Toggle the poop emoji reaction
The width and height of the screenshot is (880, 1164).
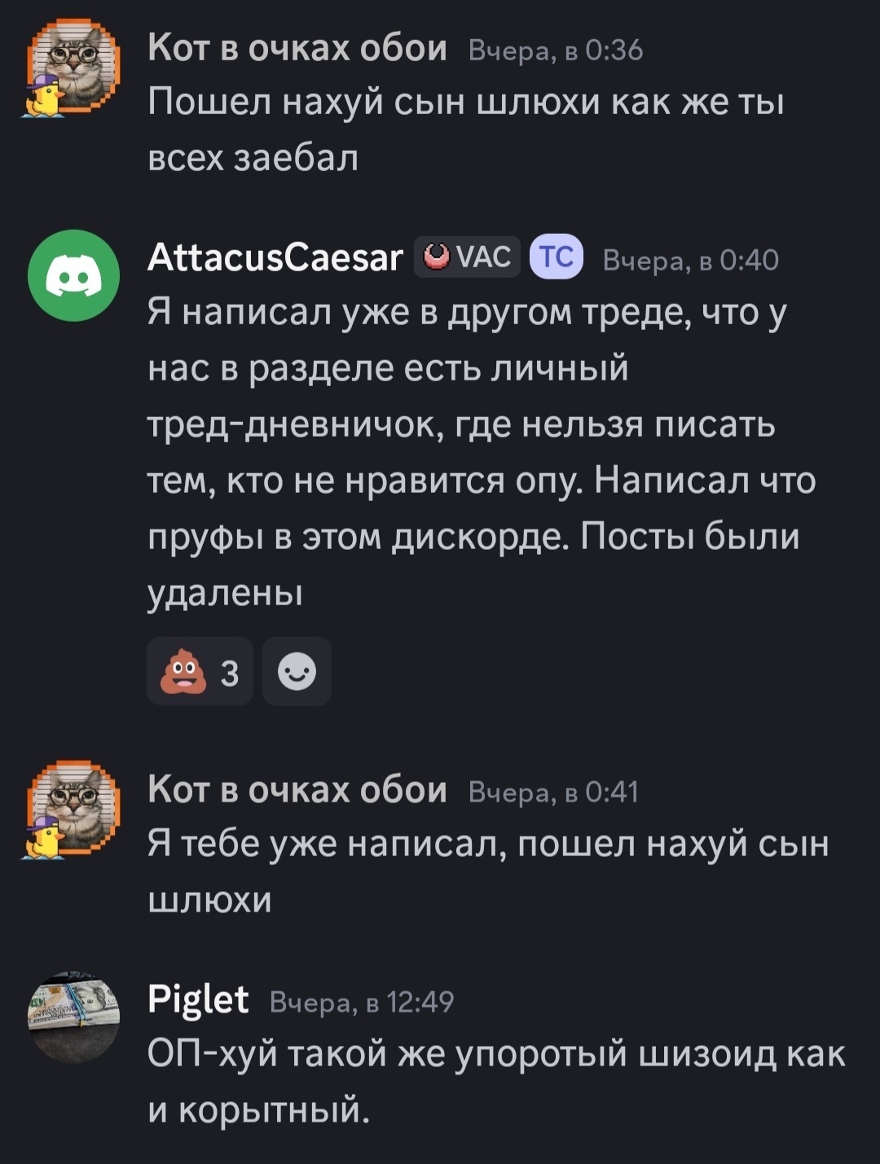200,672
